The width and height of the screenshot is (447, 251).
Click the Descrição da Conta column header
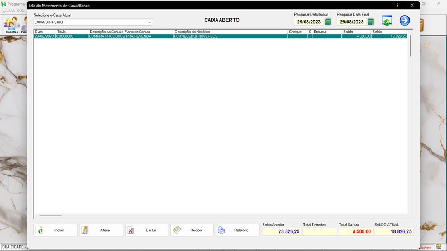coord(131,32)
